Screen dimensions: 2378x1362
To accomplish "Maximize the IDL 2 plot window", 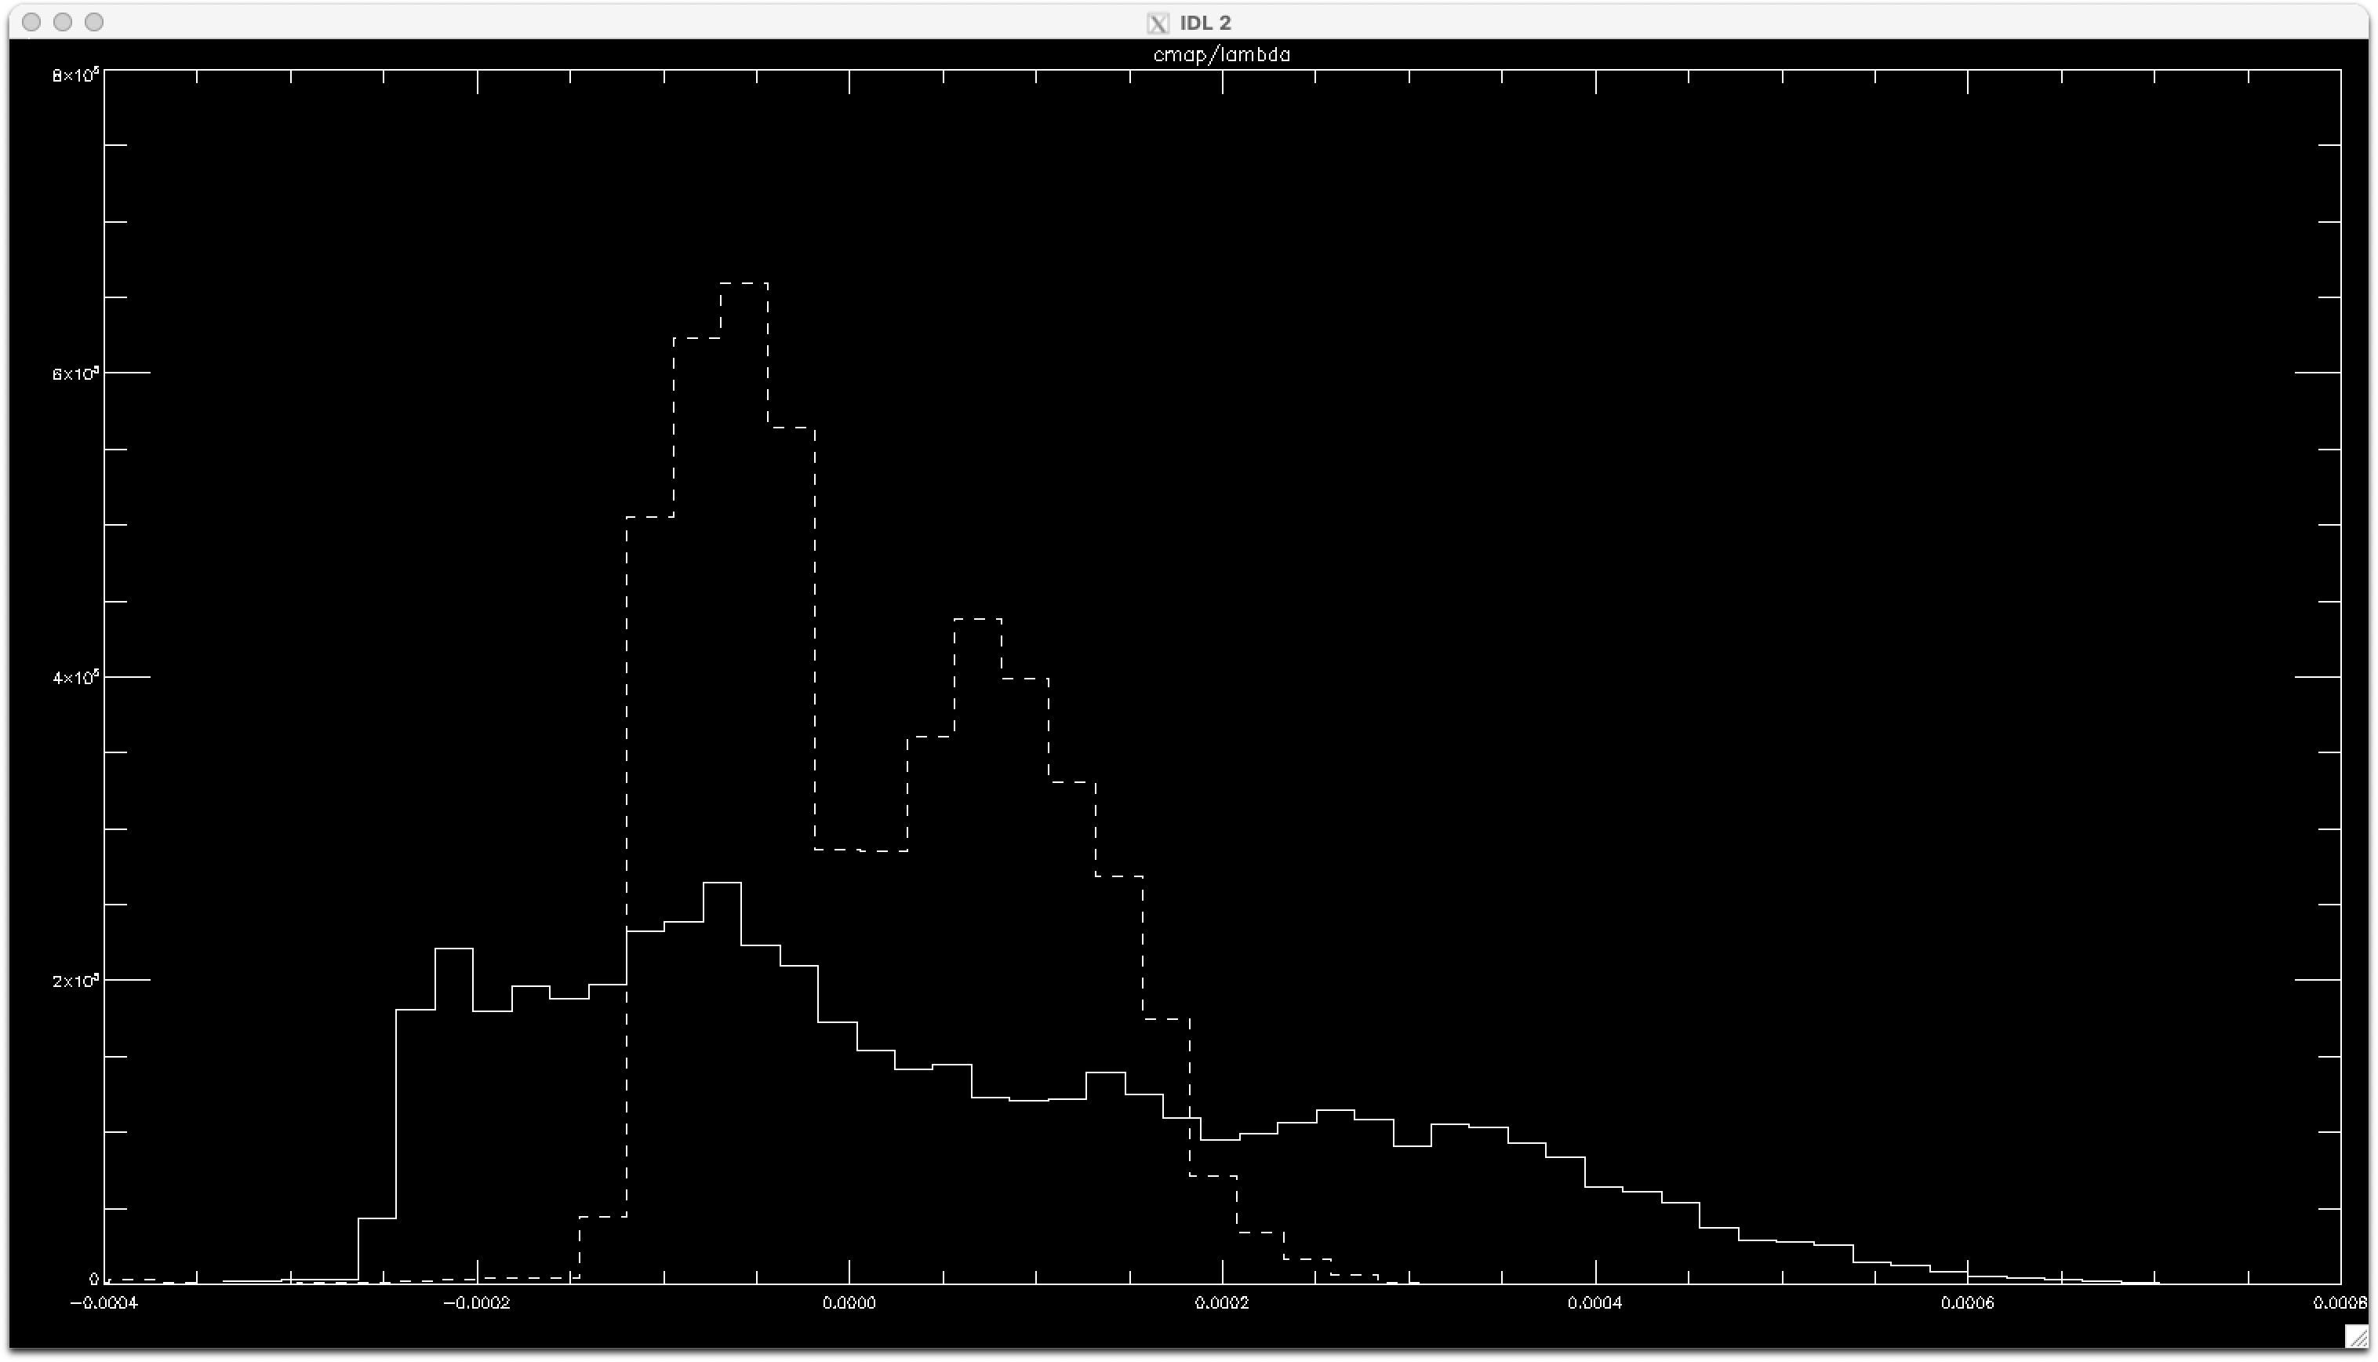I will pyautogui.click(x=93, y=21).
